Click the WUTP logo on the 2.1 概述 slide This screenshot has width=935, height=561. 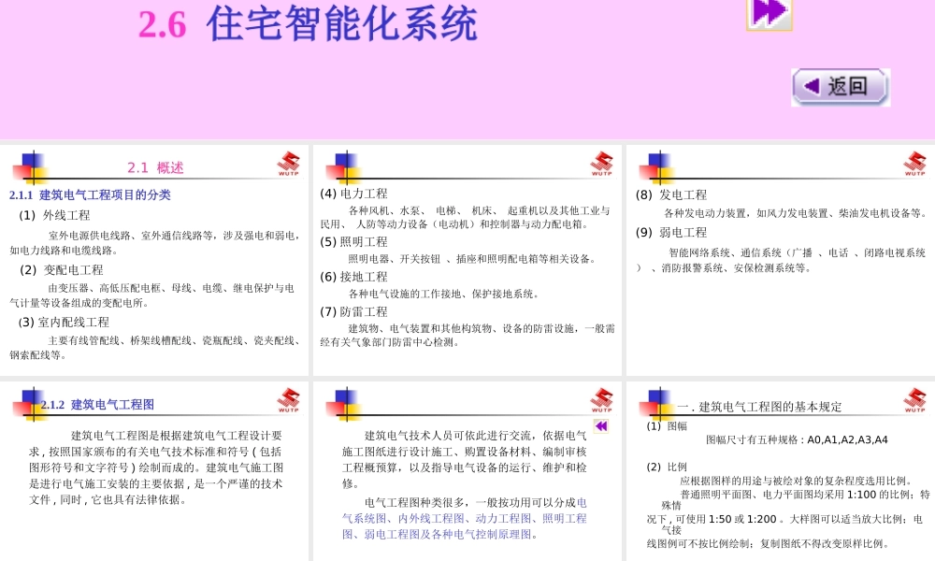click(288, 164)
